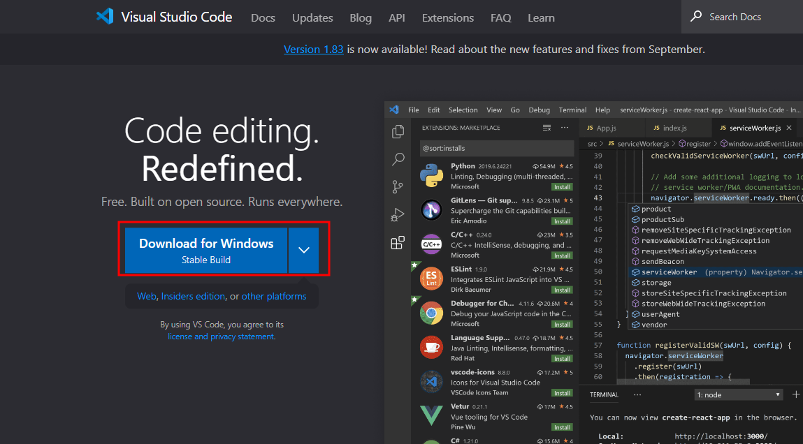
Task: Click the C/C++ extension logo
Action: tap(431, 244)
